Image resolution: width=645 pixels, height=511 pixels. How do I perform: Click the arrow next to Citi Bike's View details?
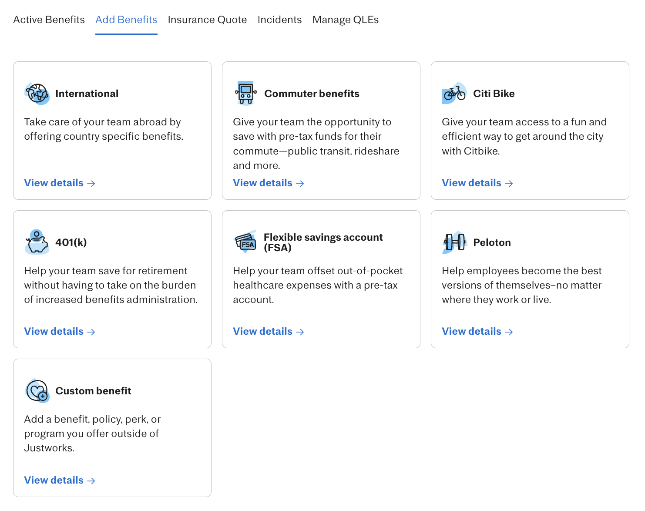[x=509, y=184]
